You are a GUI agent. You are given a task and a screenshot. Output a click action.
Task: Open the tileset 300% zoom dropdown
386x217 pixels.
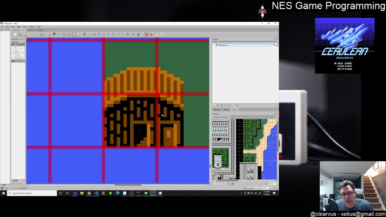[277, 184]
